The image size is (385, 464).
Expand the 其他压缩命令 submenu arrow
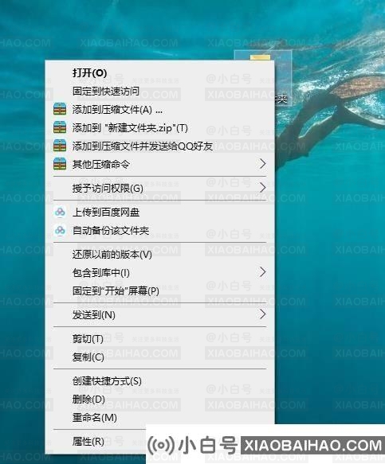pos(262,164)
